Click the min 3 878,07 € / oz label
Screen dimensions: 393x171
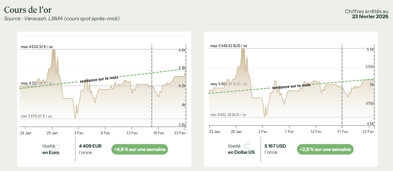pyautogui.click(x=36, y=116)
